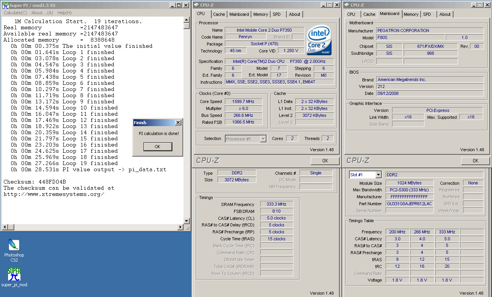The width and height of the screenshot is (492, 297).
Task: Switch to Memory tab in right CPU-Z window
Action: click(x=411, y=14)
